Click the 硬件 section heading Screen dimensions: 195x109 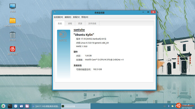[76, 52]
